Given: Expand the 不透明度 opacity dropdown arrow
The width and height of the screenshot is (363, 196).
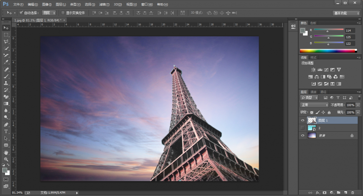Looking at the screenshot, I should 358,105.
